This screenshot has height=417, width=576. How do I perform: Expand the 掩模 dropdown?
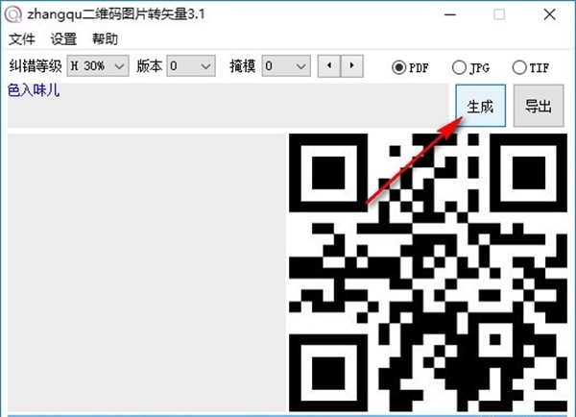[x=286, y=66]
